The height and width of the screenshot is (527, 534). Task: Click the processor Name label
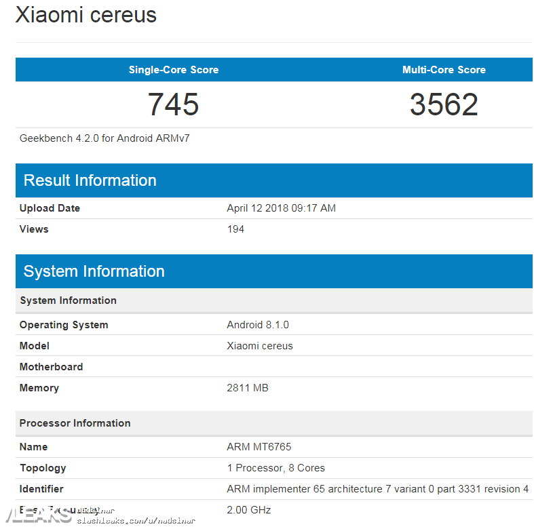pyautogui.click(x=33, y=447)
